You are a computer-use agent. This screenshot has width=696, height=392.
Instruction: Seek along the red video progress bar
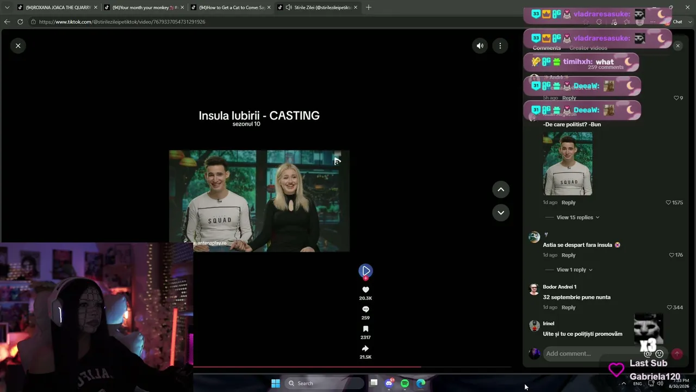352,367
